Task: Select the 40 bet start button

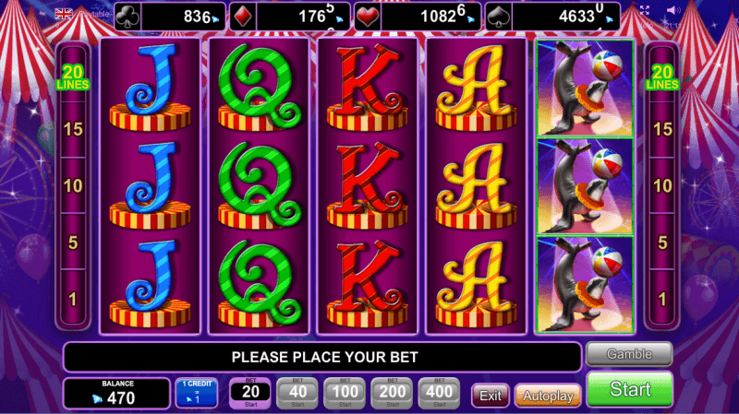Action: point(297,393)
